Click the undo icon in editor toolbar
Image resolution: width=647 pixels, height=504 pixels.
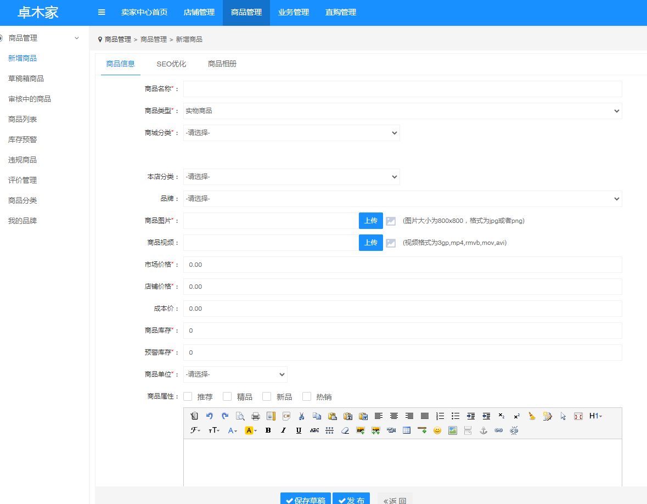209,416
